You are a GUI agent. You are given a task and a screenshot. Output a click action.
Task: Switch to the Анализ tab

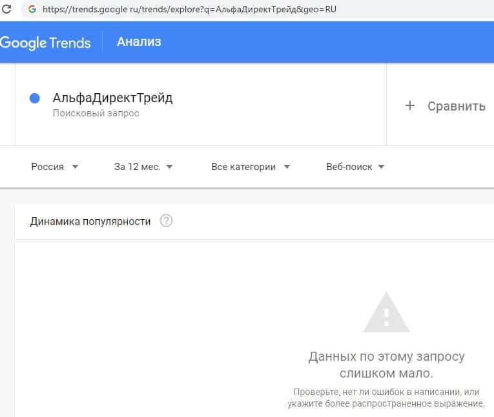point(139,42)
